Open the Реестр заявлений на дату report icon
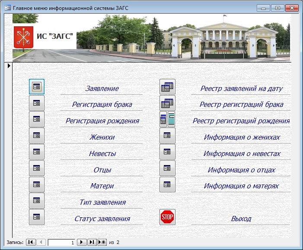 167,87
